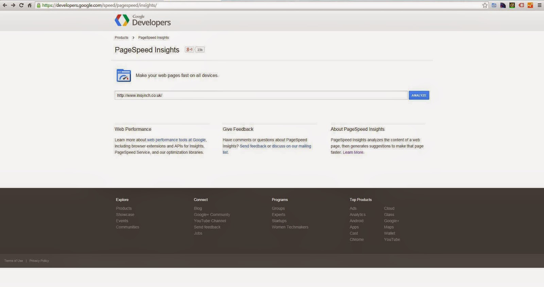Viewport: 544px width, 287px height.
Task: Open Communities footer link
Action: [x=128, y=227]
